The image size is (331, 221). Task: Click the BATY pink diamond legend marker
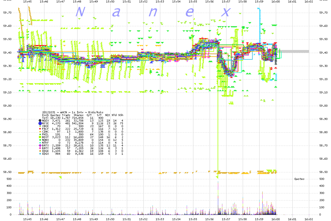click(x=40, y=148)
